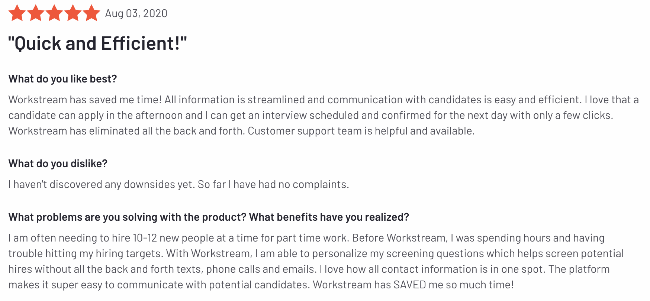Viewport: 650px width, 301px height.
Task: Click the review date Aug 03, 2020
Action: pos(136,14)
